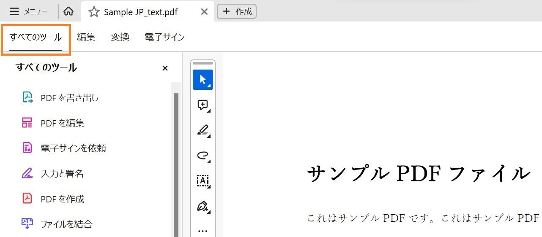The width and height of the screenshot is (542, 237).
Task: Choose PDF を書き出し label
Action: pyautogui.click(x=70, y=98)
